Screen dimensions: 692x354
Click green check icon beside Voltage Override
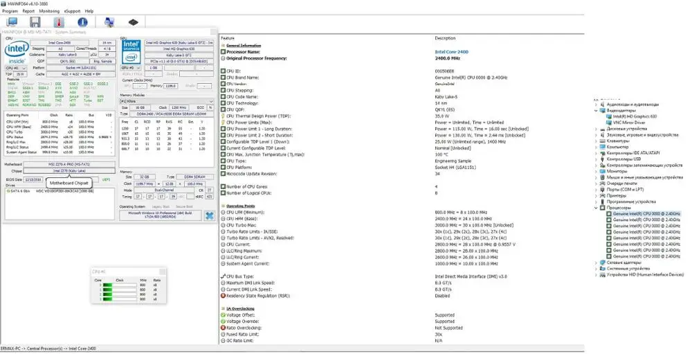[x=224, y=321]
